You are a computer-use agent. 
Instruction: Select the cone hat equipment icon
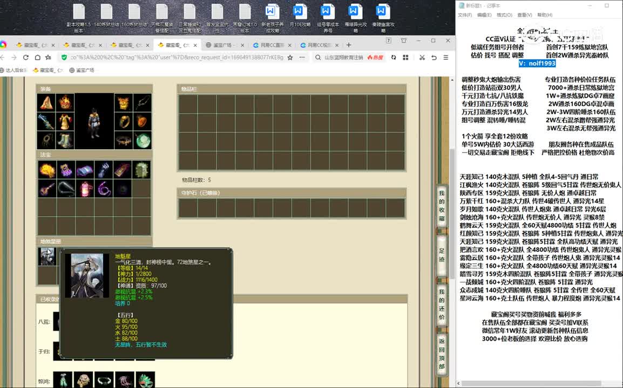46,103
